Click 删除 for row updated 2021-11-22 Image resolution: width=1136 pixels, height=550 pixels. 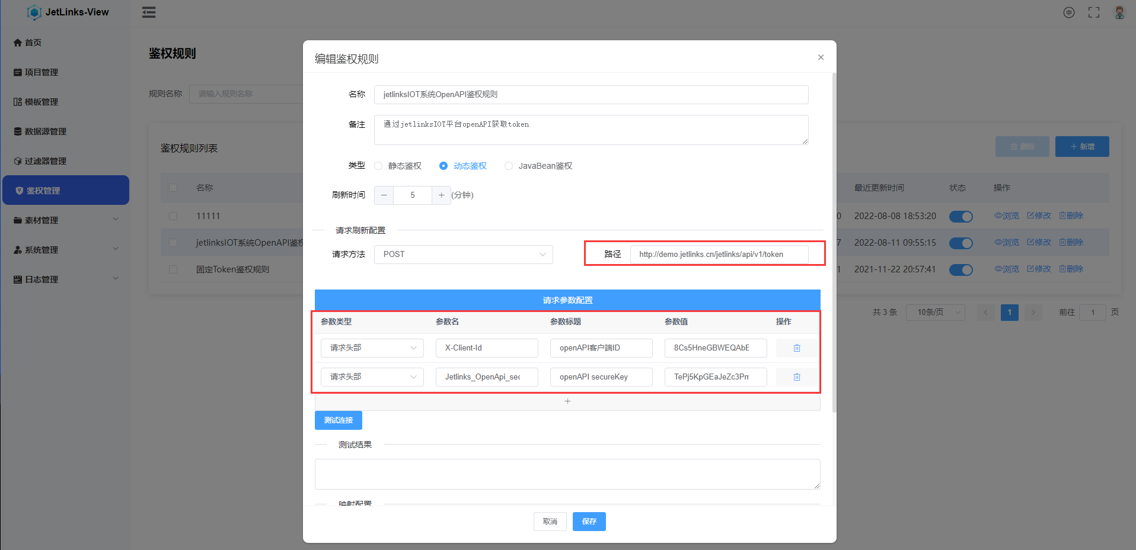(x=1071, y=269)
